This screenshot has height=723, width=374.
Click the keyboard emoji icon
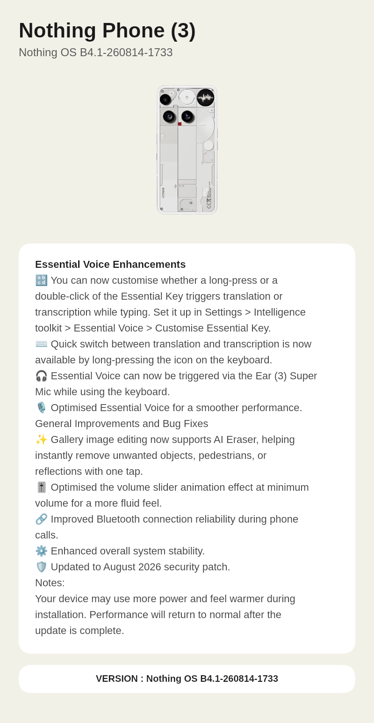[41, 344]
